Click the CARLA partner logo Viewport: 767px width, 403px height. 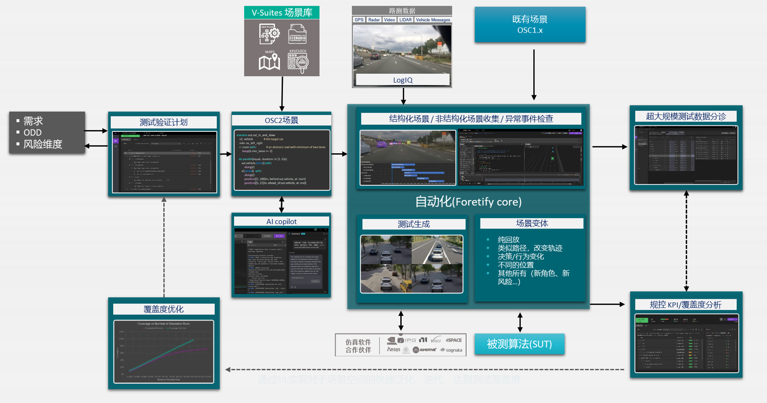(406, 350)
